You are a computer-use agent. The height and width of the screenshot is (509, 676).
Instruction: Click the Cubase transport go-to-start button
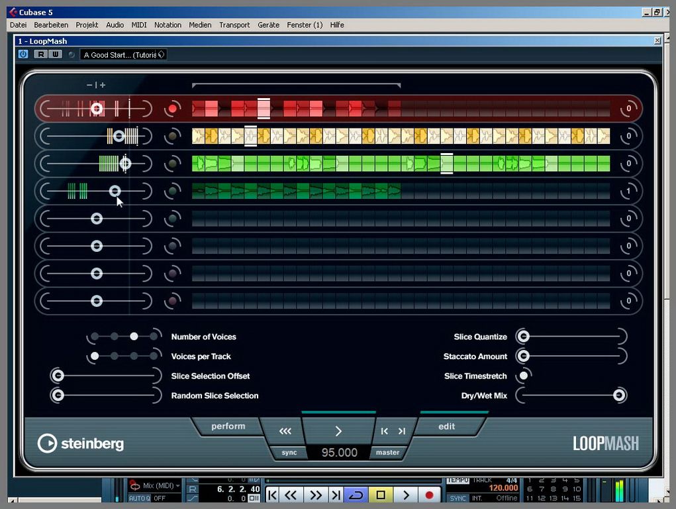272,495
